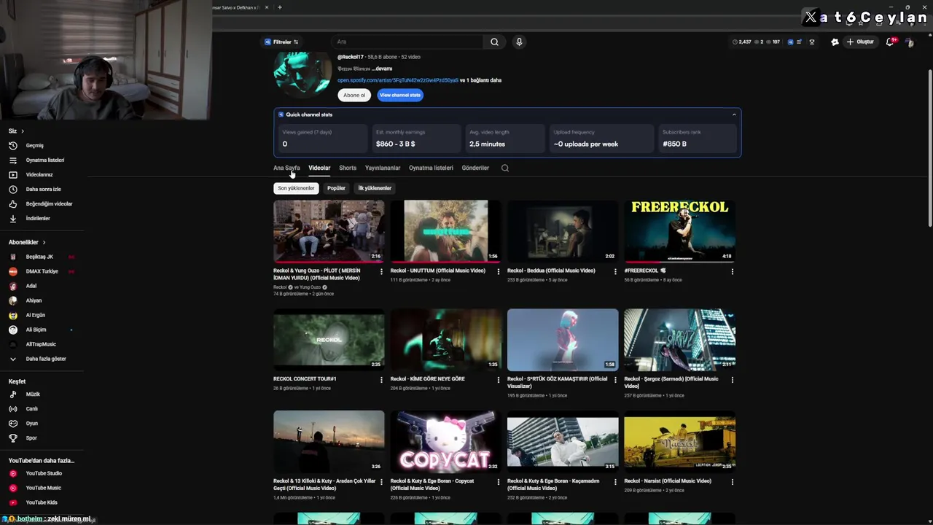This screenshot has width=933, height=525.
Task: Open Beşiktaş JK subscription channel
Action: point(39,257)
